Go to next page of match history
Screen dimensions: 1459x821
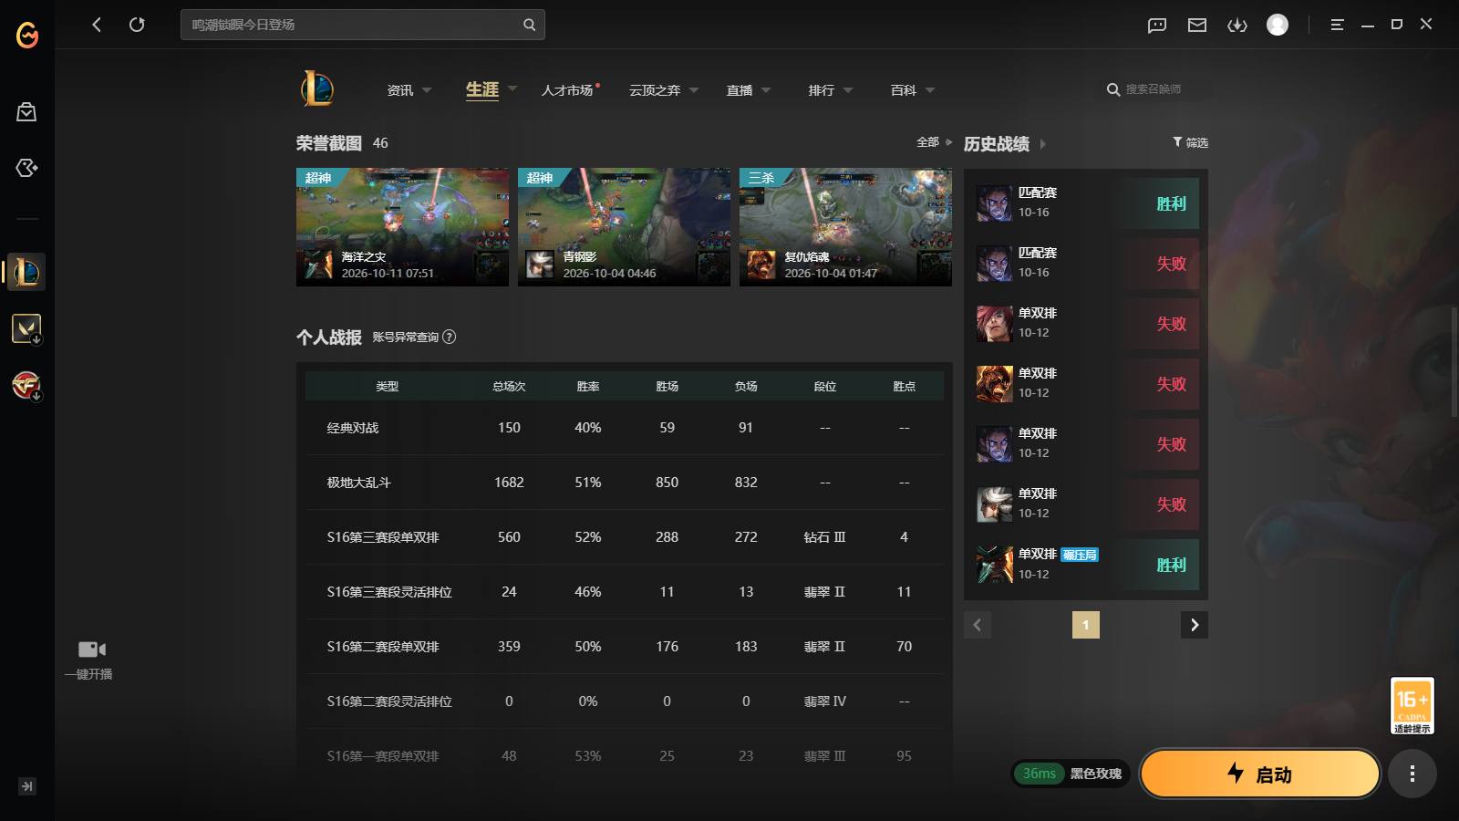click(x=1195, y=625)
